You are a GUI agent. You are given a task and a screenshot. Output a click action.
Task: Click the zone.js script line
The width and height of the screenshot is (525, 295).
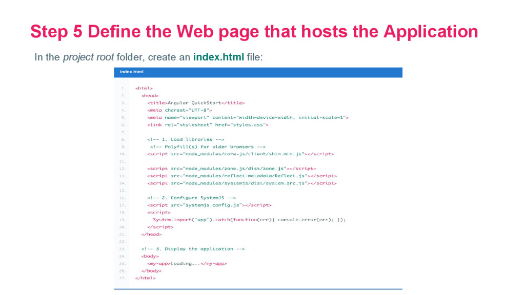pyautogui.click(x=231, y=168)
